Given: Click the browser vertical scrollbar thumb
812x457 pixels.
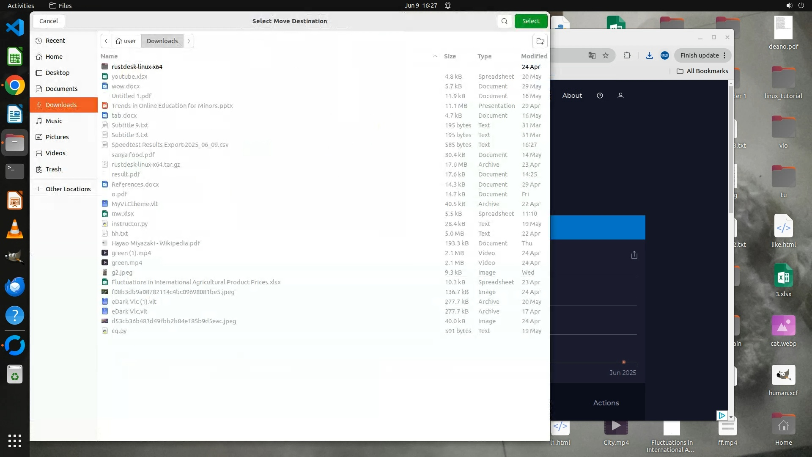Looking at the screenshot, I should click(731, 148).
